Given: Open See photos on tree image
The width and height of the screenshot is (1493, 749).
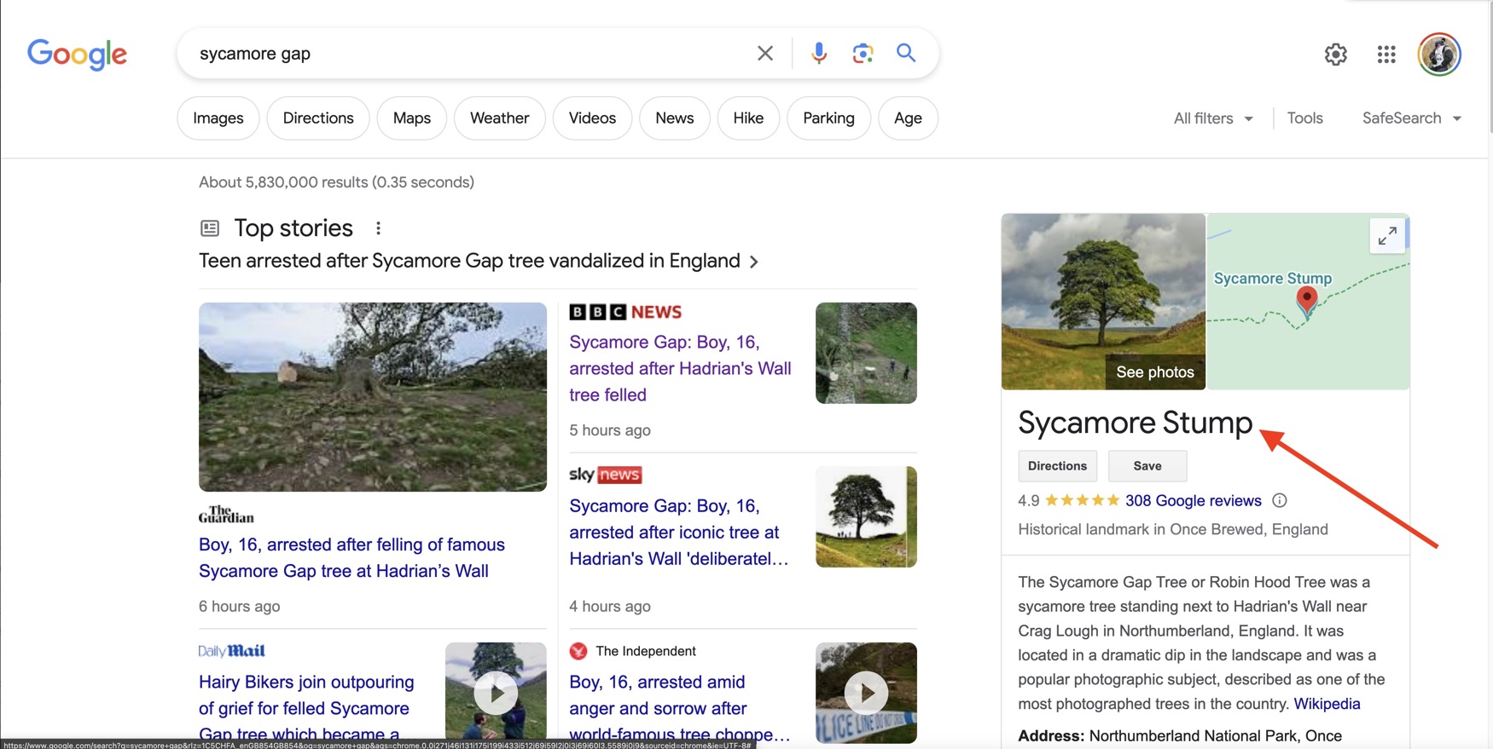Looking at the screenshot, I should (x=1155, y=372).
